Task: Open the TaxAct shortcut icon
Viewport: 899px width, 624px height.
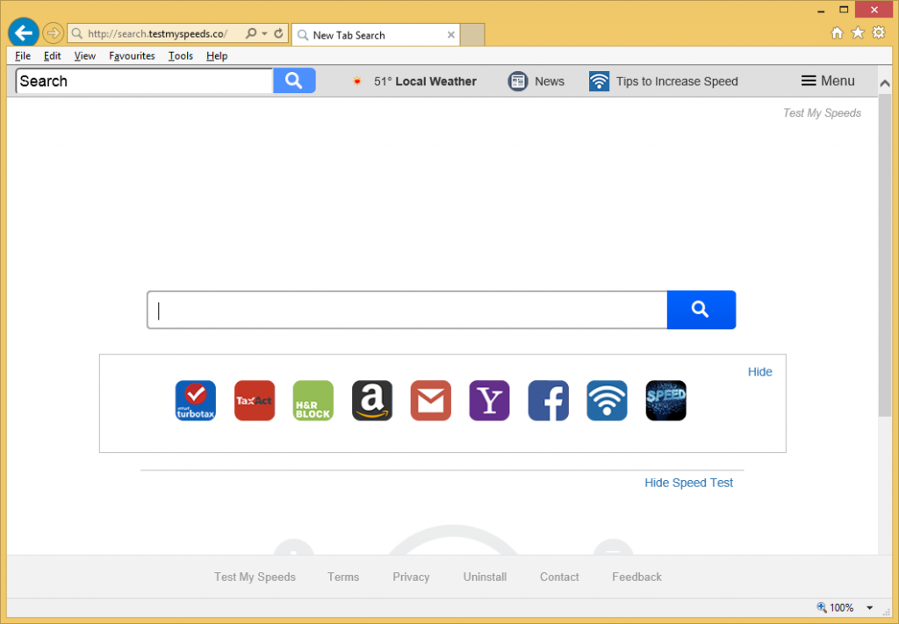Action: tap(255, 400)
